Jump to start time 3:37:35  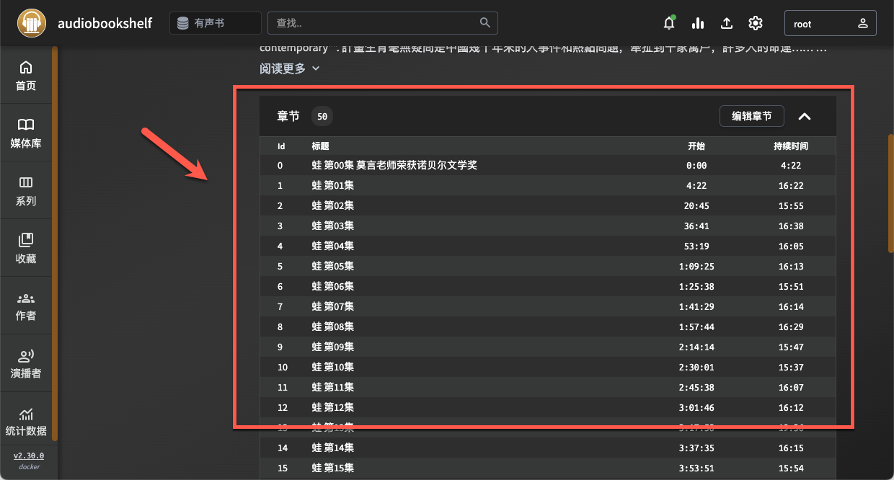point(696,448)
